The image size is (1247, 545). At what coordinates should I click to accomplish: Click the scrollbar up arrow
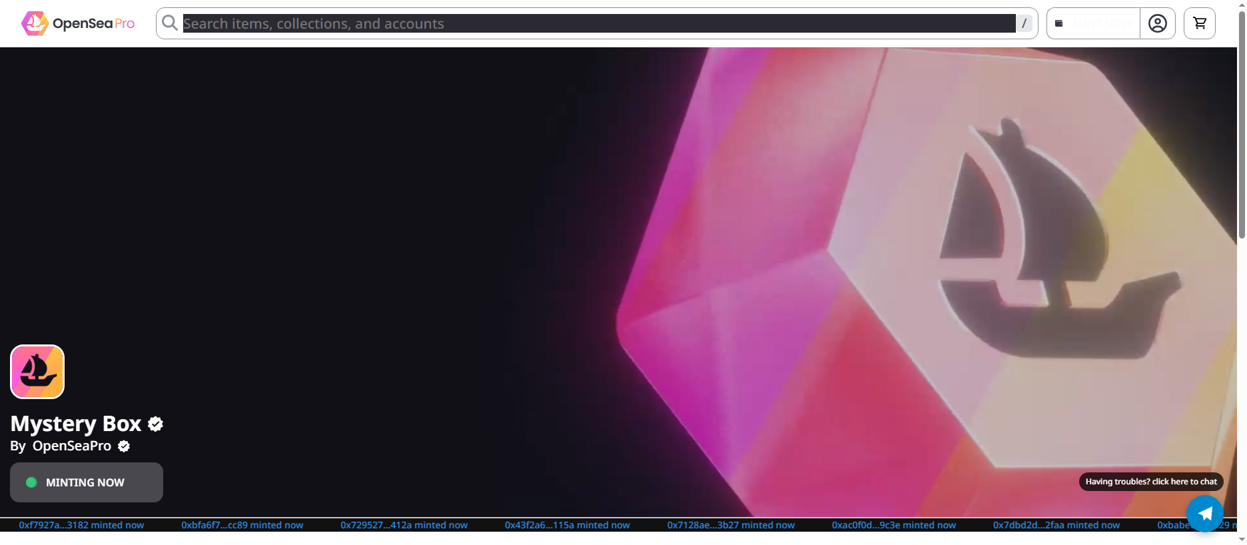pos(1242,3)
